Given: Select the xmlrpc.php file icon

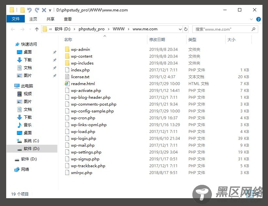Looking at the screenshot, I should coord(67,172).
